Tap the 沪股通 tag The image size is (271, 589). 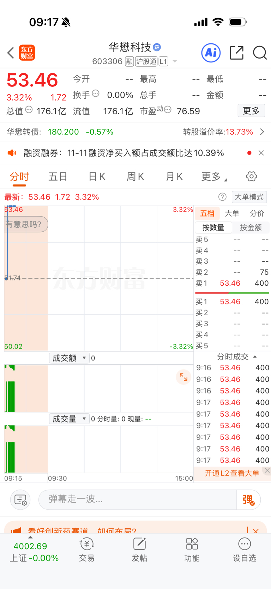pos(146,62)
